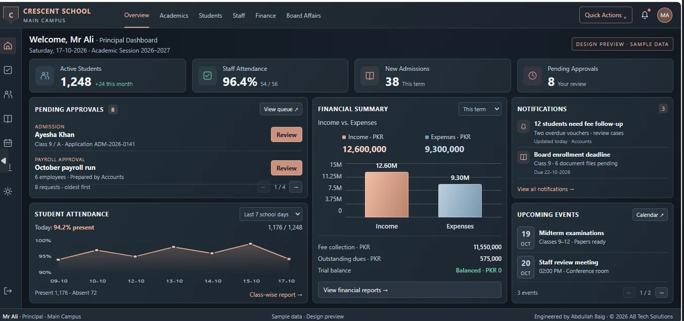684x321 pixels.
Task: Go to next pending approvals page
Action: [296, 187]
